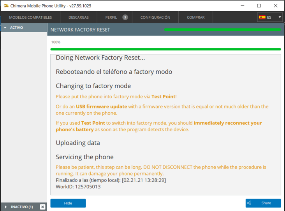Screen dimensions: 285x211
Task: Maximize the Chimera window
Action: [259, 5]
